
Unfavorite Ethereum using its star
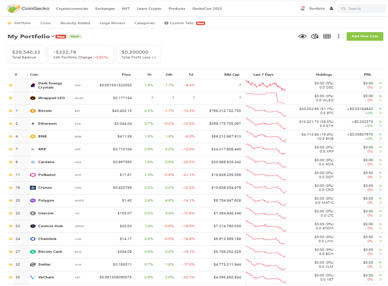click(11, 123)
